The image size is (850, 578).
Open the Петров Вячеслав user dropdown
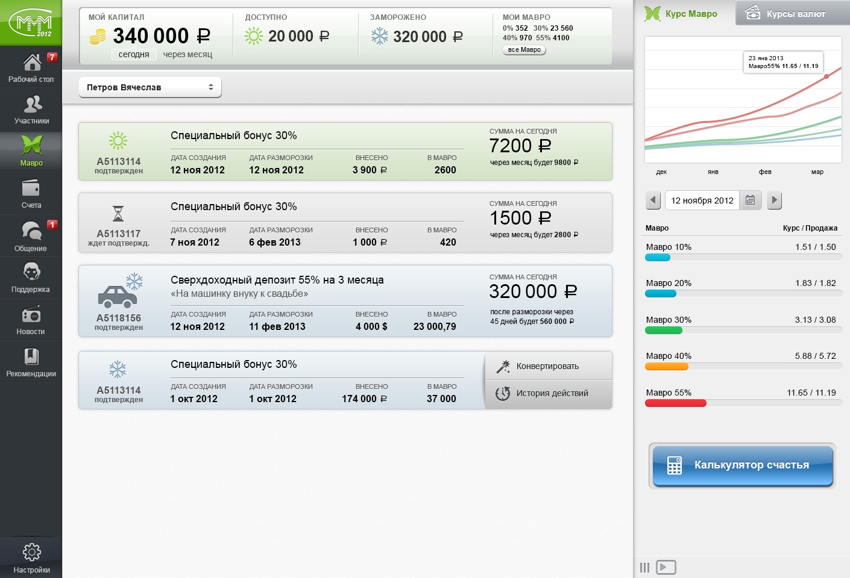point(150,87)
